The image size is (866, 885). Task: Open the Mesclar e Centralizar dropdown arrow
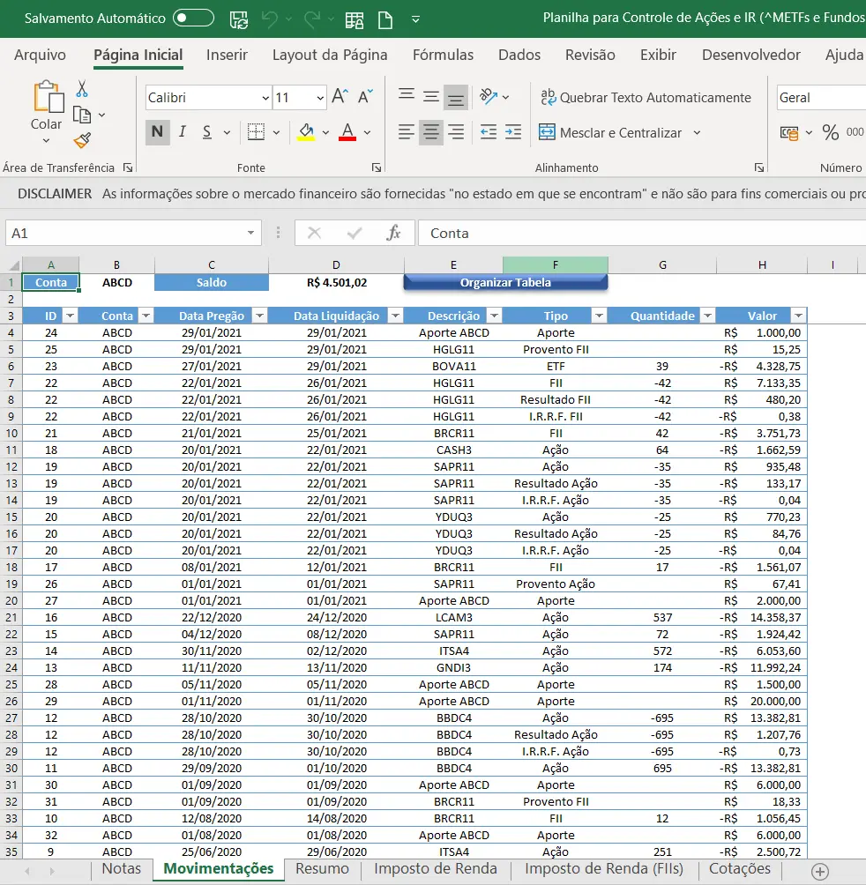pos(698,132)
